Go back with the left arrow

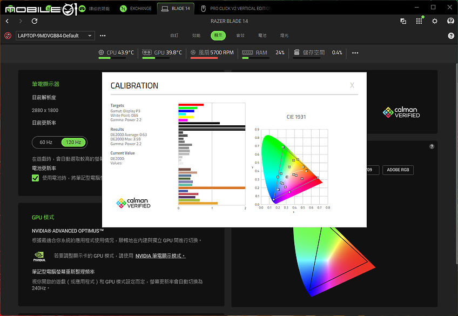click(8, 21)
